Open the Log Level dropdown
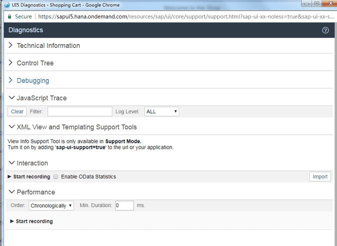Viewport: 337px width, 246px height. pos(161,112)
